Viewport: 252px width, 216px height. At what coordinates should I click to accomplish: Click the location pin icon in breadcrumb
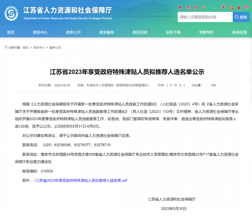pyautogui.click(x=6, y=47)
